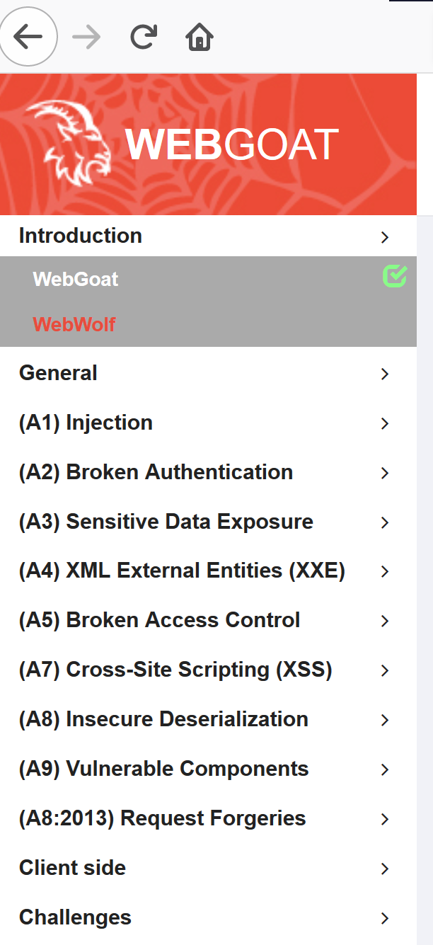Select the chevron icon next to Challenges

384,918
